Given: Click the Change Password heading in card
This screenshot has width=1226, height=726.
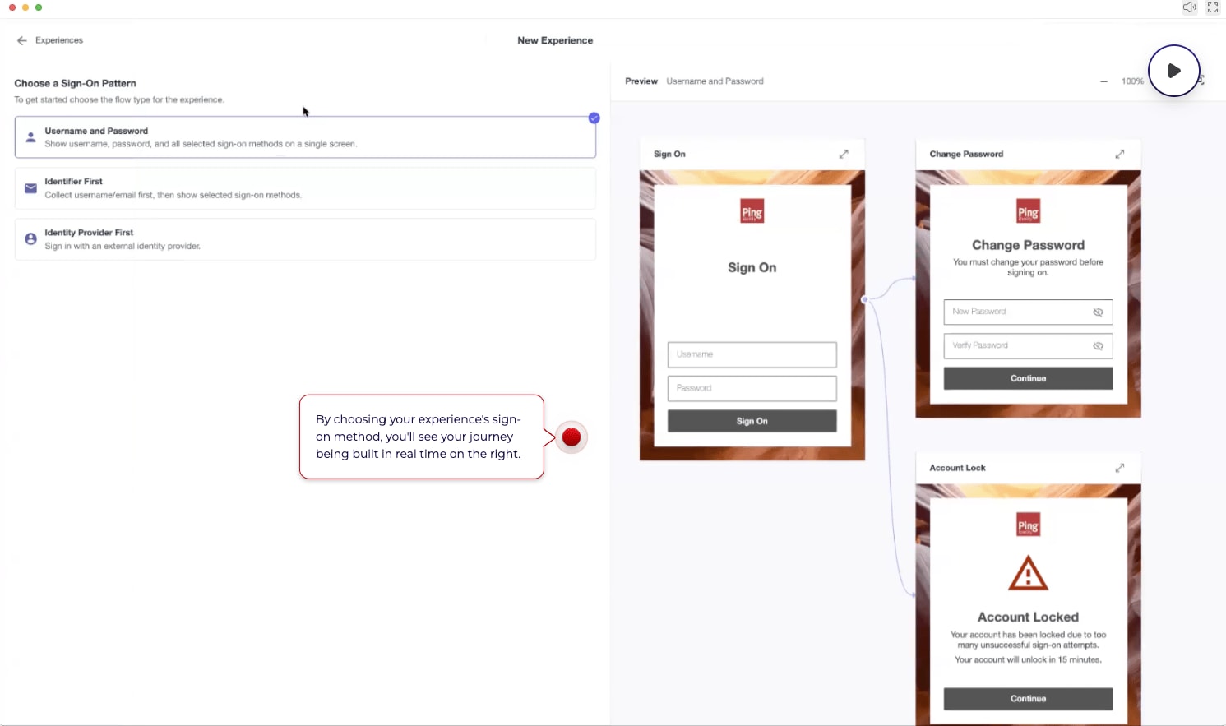Looking at the screenshot, I should pyautogui.click(x=1029, y=245).
